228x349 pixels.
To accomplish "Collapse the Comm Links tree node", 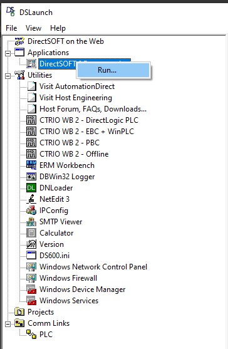I will click(x=8, y=325).
